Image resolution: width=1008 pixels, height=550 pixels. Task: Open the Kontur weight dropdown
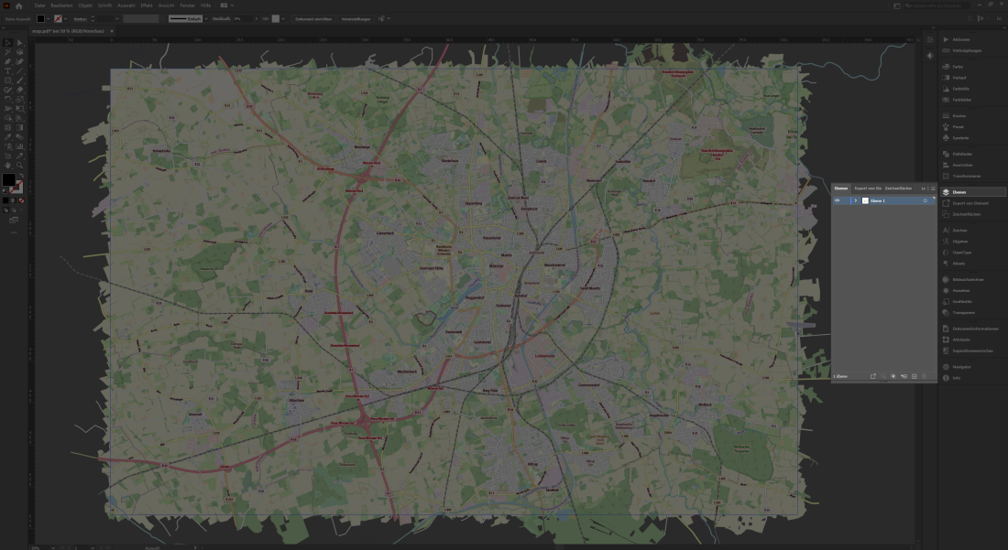click(117, 18)
